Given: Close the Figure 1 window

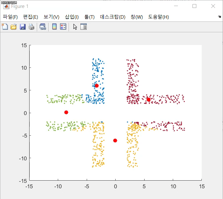Looking at the screenshot, I should click(213, 6).
